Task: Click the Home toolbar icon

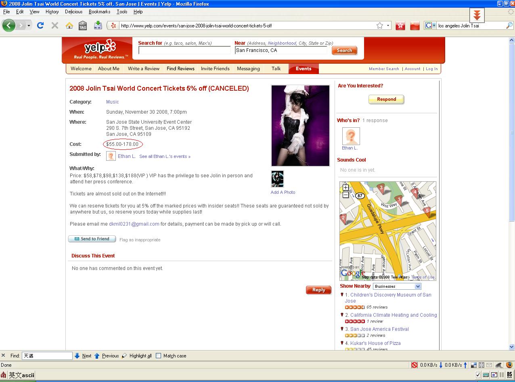Action: point(69,25)
